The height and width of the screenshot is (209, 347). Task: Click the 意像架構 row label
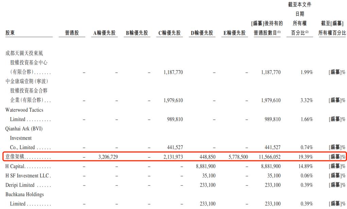[x=15, y=157]
